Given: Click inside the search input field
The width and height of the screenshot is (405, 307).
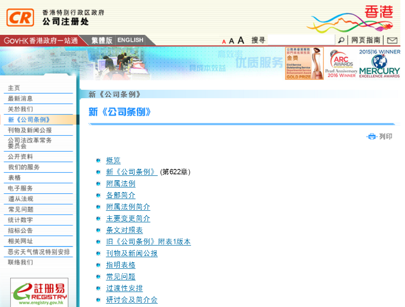Looking at the screenshot, I should [x=301, y=40].
